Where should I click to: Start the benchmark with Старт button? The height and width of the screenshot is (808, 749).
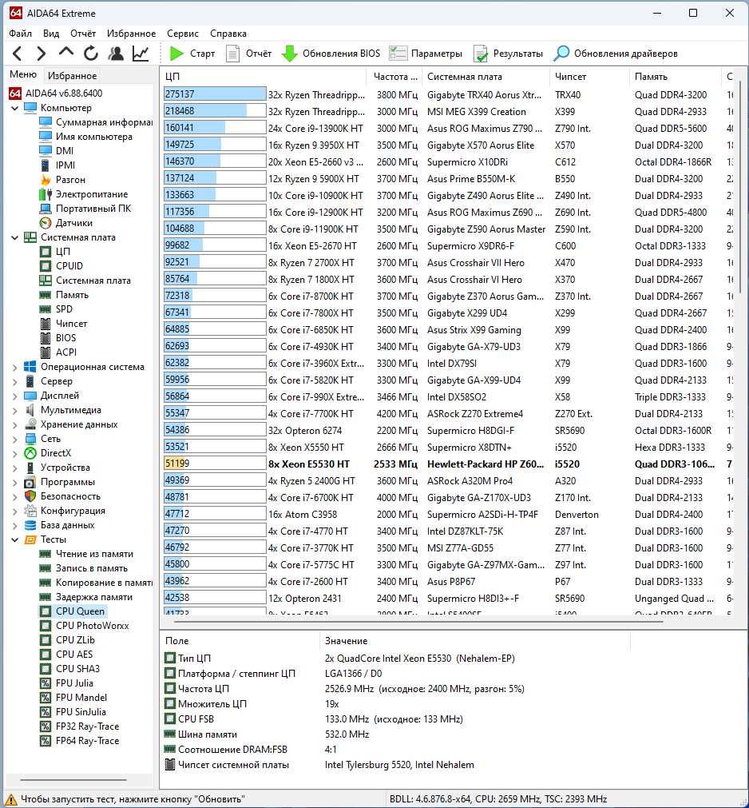192,53
